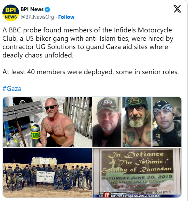The width and height of the screenshot is (188, 201).
Task: Open the BPI News profile avatar
Action: pos(11,13)
